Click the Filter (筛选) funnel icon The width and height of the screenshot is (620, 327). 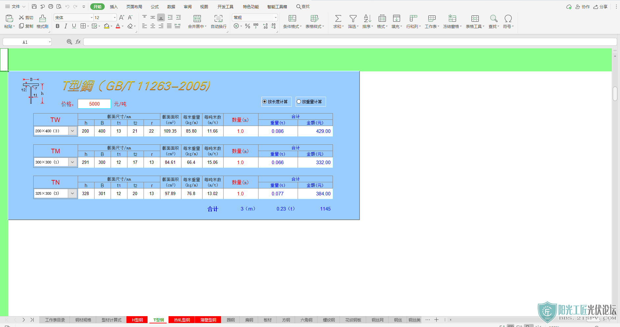tap(353, 18)
